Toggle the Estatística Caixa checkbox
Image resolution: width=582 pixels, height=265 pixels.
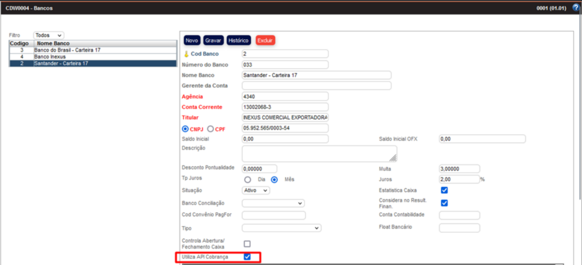click(x=444, y=190)
